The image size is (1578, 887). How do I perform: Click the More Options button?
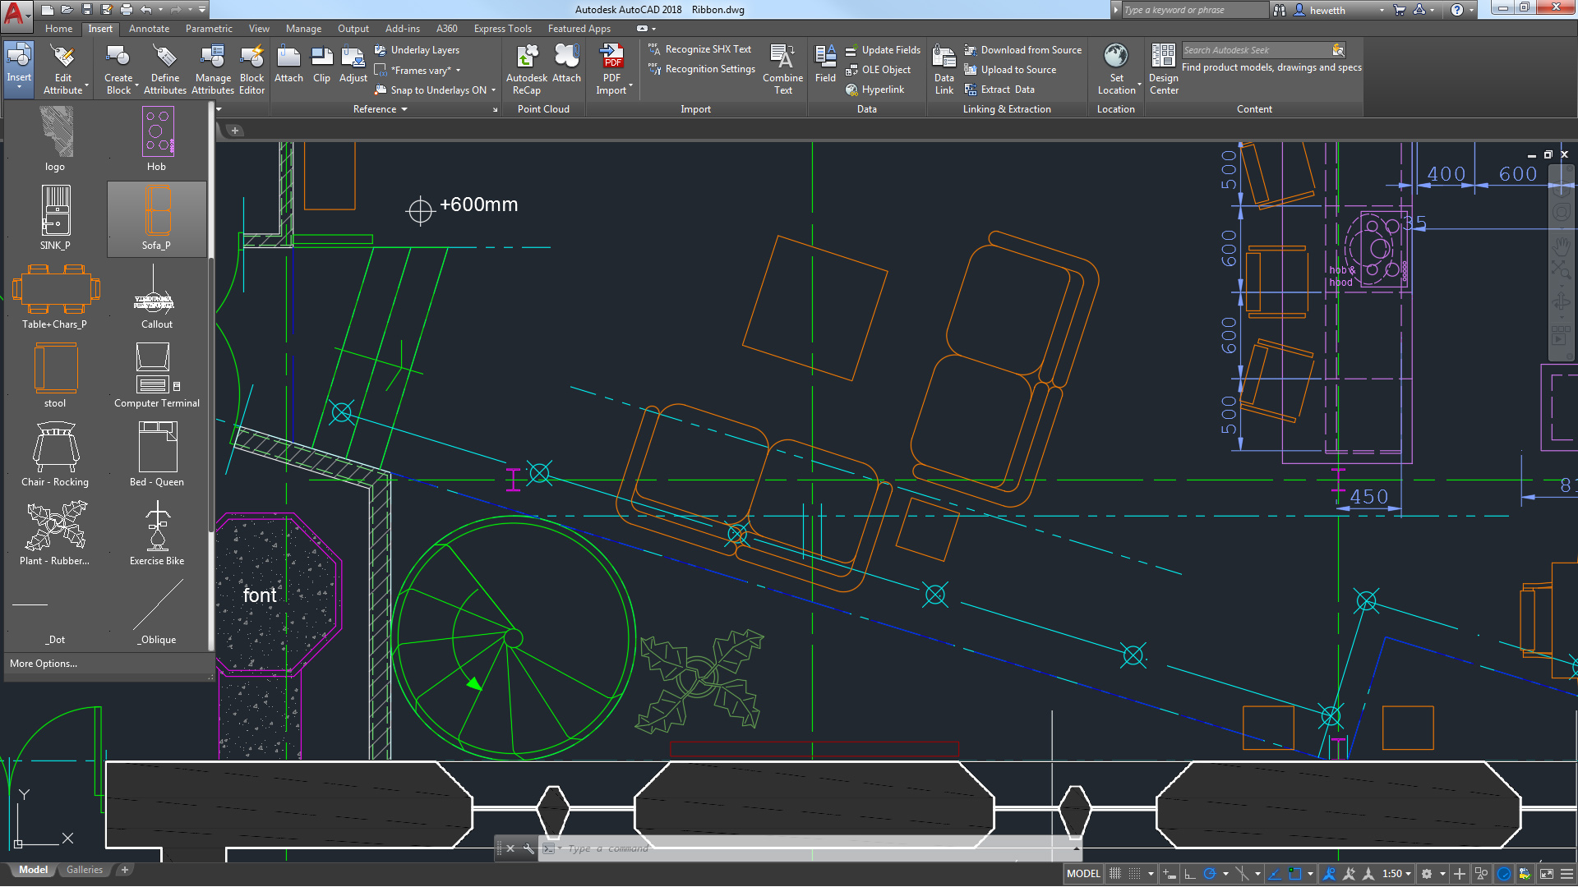(44, 663)
